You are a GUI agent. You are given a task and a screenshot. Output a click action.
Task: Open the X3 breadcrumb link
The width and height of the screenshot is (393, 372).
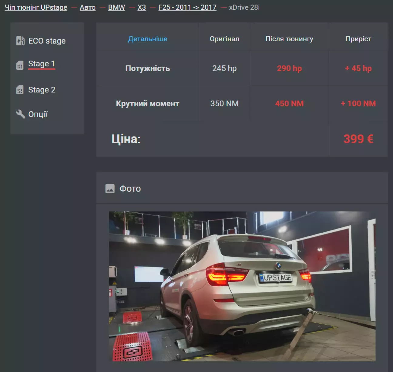[x=142, y=7]
